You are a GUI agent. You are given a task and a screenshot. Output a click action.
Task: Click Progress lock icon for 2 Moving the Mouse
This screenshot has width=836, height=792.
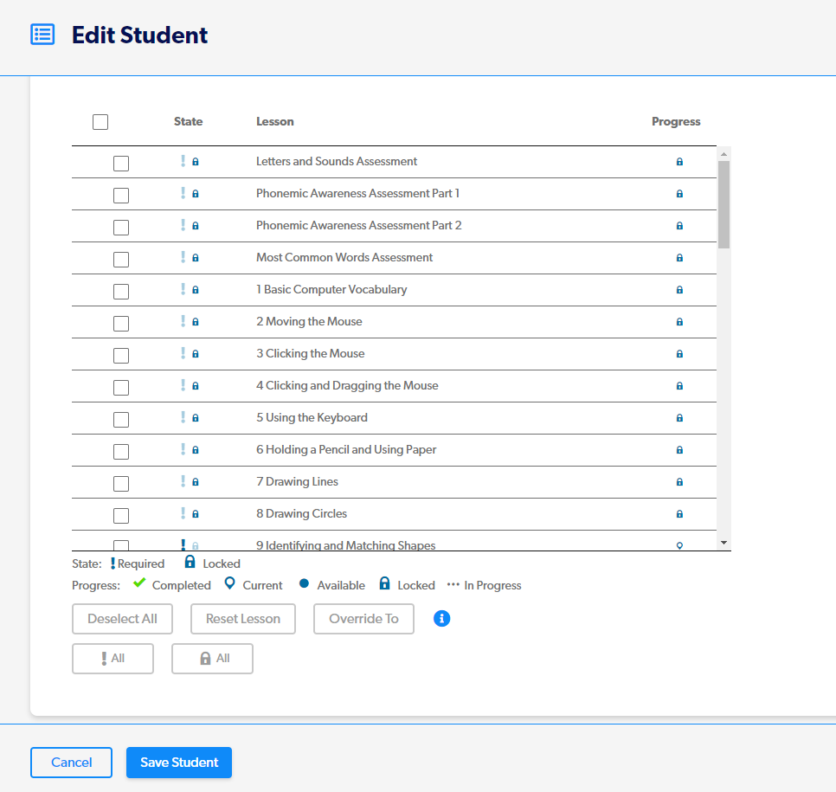click(x=679, y=322)
